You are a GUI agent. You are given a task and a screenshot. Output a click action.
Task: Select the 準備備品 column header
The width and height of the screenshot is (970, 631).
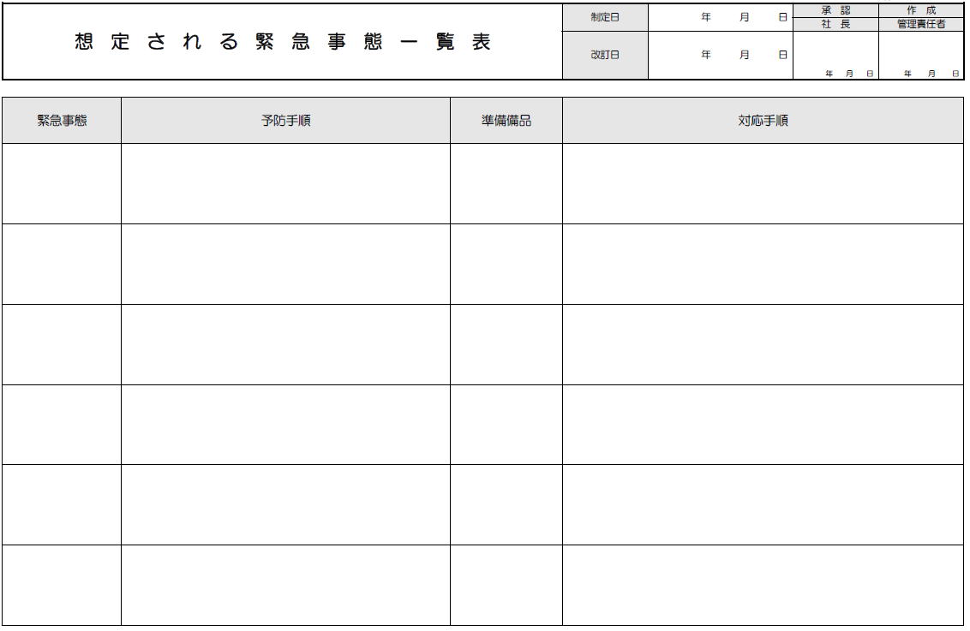[506, 121]
